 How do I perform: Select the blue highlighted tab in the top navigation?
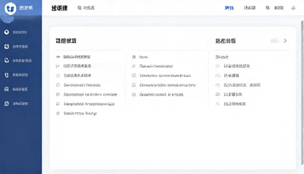229,8
